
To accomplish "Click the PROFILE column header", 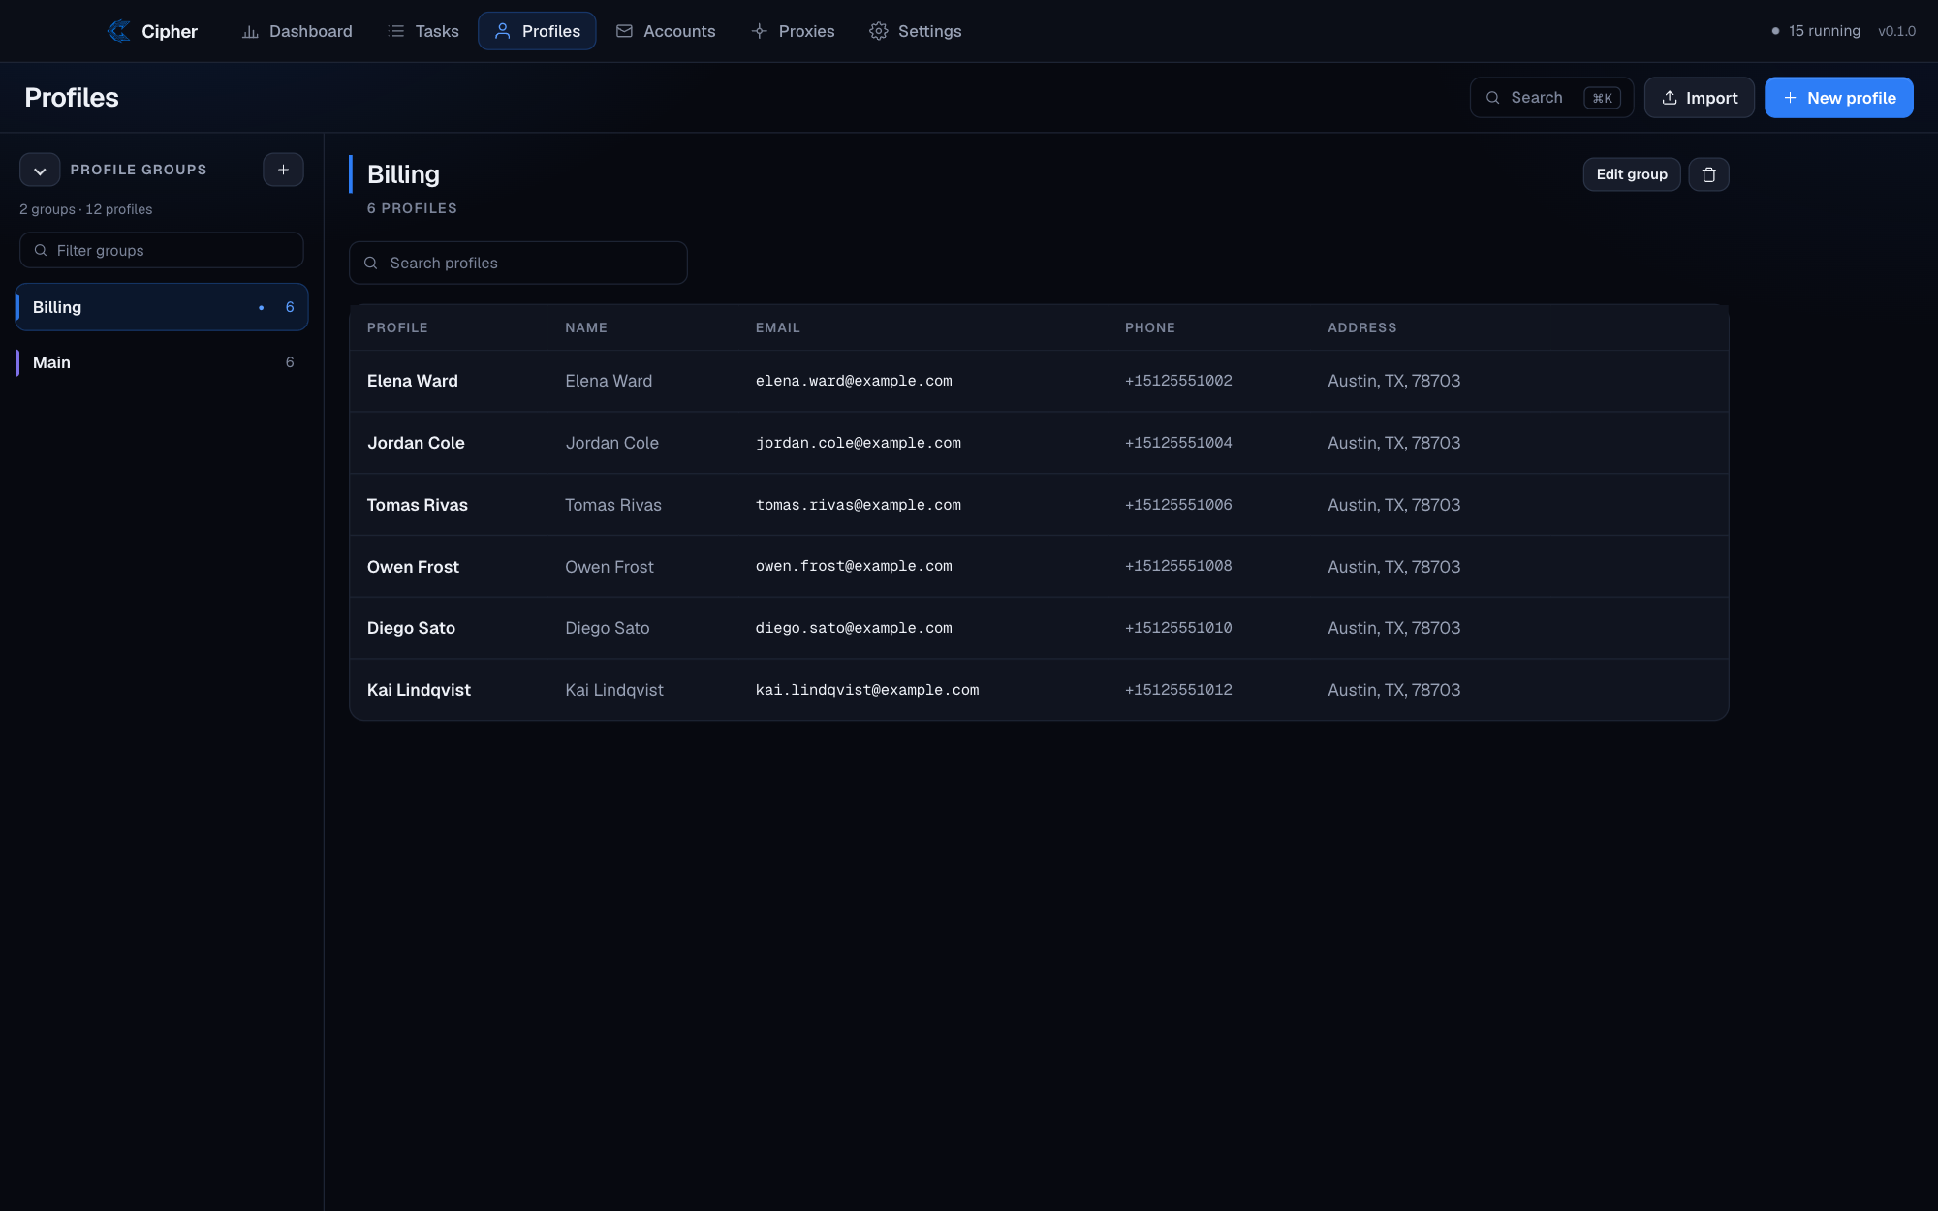I will point(397,327).
